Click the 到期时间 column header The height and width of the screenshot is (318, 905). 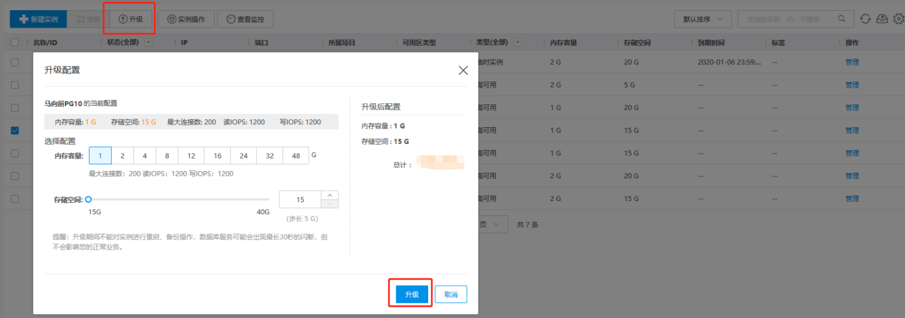click(x=711, y=43)
